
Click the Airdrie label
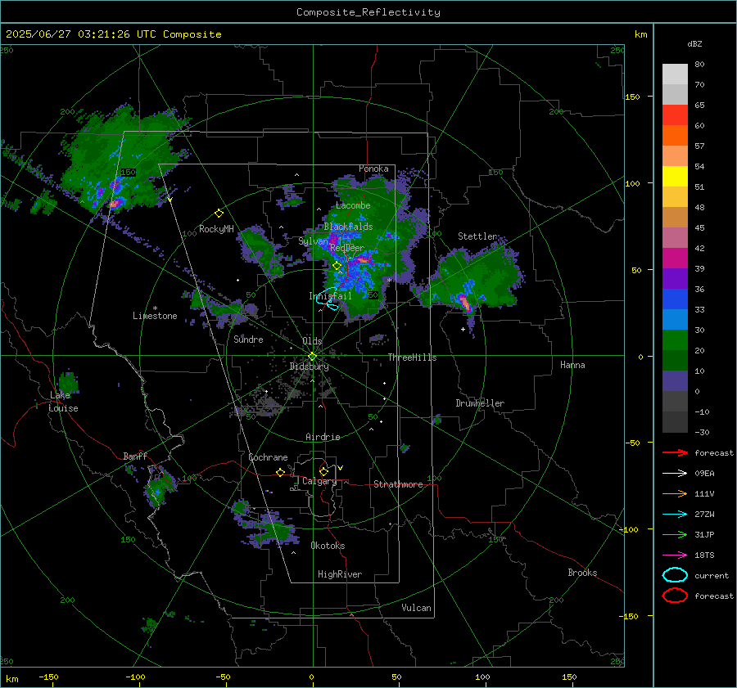pos(323,437)
